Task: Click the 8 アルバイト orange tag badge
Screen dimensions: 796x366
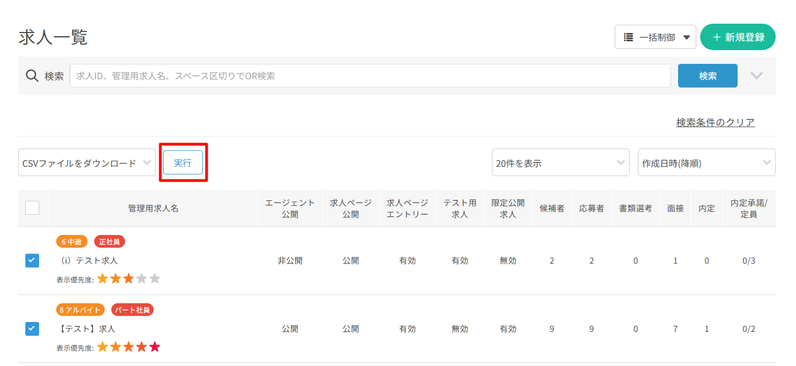Action: coord(80,310)
